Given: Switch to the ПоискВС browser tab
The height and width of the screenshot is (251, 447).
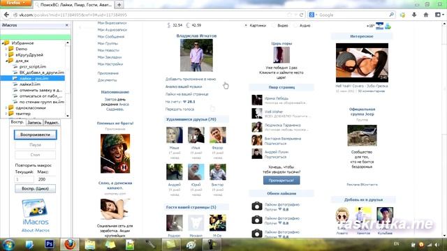Looking at the screenshot, I should pyautogui.click(x=74, y=5).
